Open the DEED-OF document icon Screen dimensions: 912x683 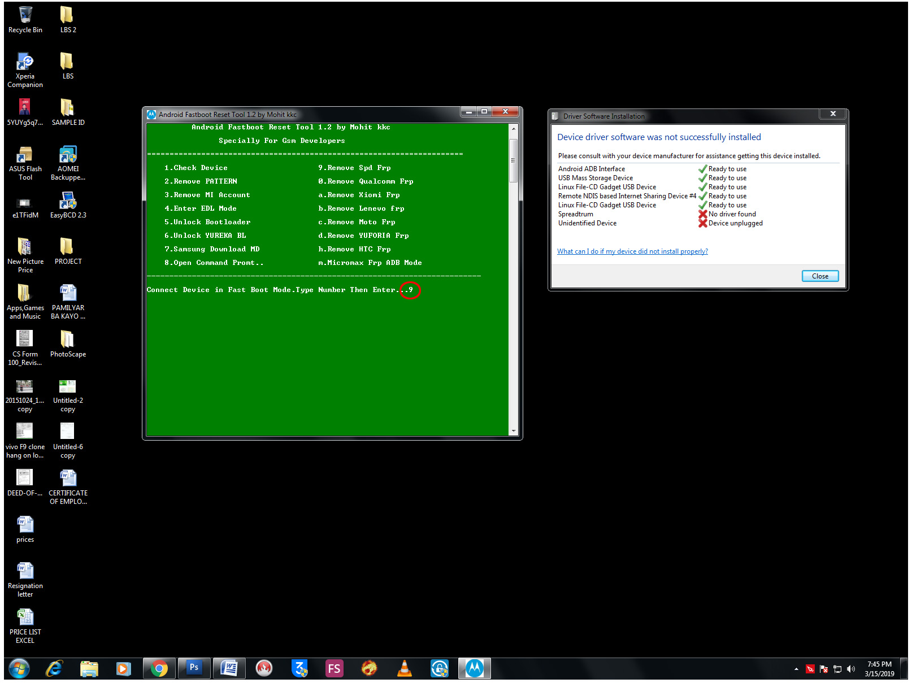pos(25,483)
